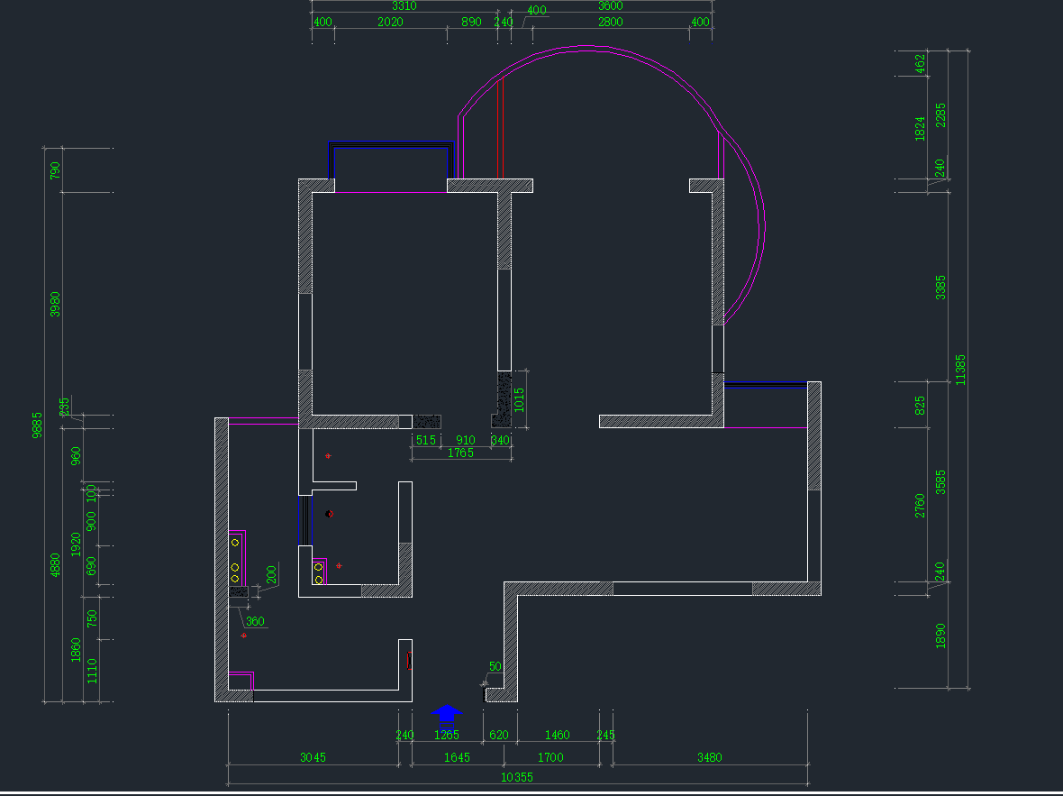Pick the red cross marker below the 360 dimension
Viewport: 1063px width, 796px height.
243,636
